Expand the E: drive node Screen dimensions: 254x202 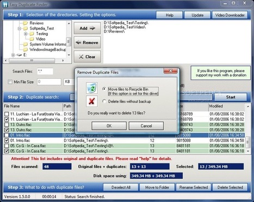[13, 55]
